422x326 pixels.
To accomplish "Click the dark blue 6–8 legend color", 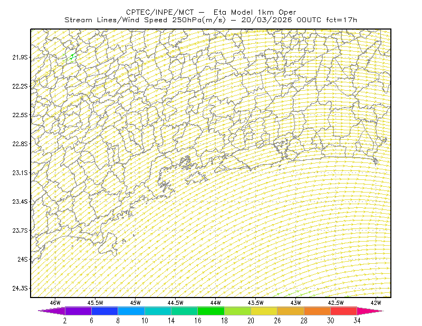I will pyautogui.click(x=104, y=311).
